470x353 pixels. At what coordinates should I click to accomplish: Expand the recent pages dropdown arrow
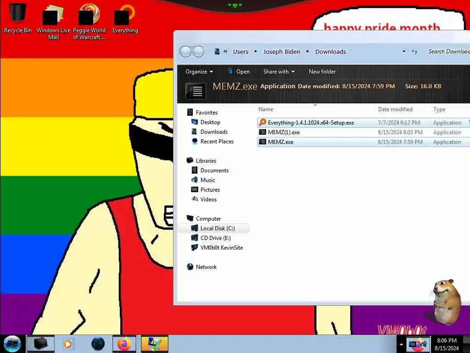point(207,51)
